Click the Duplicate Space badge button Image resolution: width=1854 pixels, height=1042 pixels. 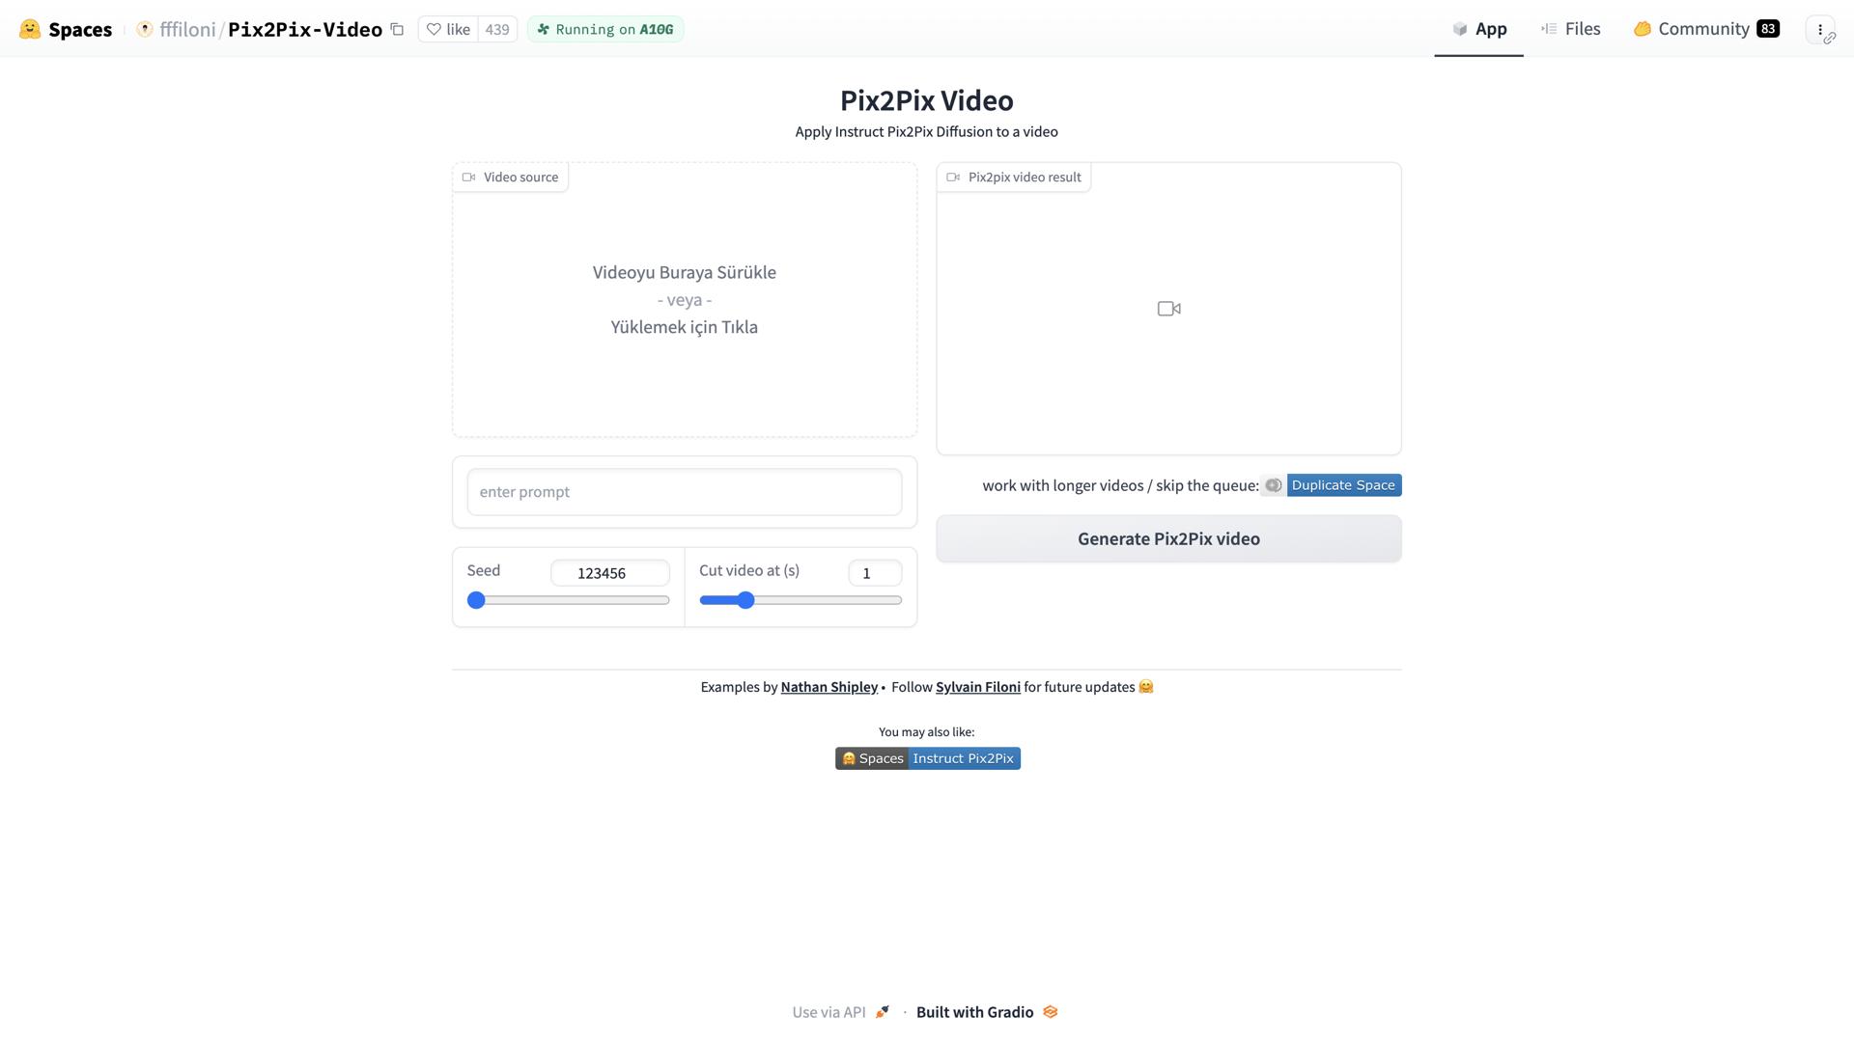(x=1342, y=485)
